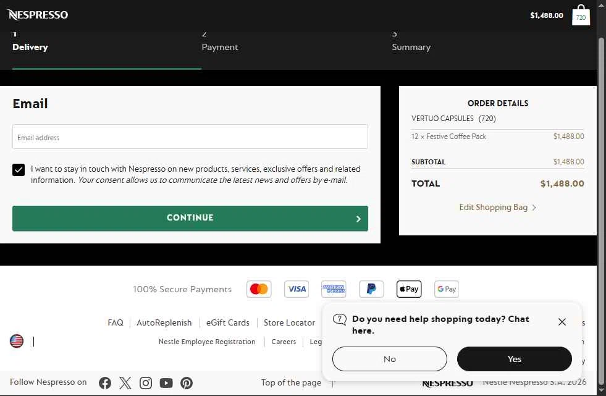Accept chat help with Yes button
606x396 pixels.
(x=515, y=359)
